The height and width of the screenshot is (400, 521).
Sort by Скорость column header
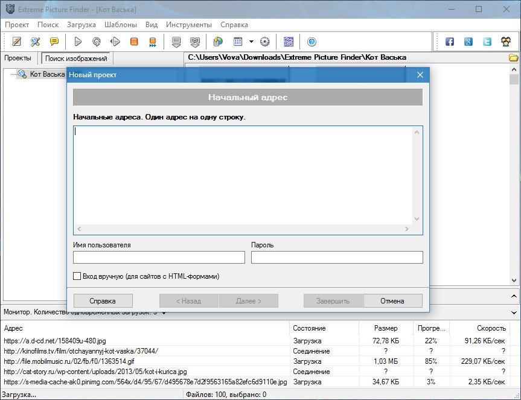(481, 328)
